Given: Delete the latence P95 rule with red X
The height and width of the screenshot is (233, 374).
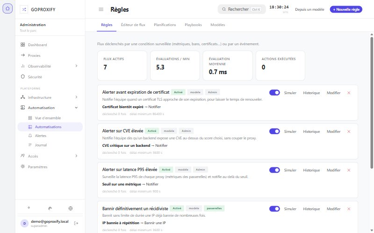Looking at the screenshot, I should [349, 170].
